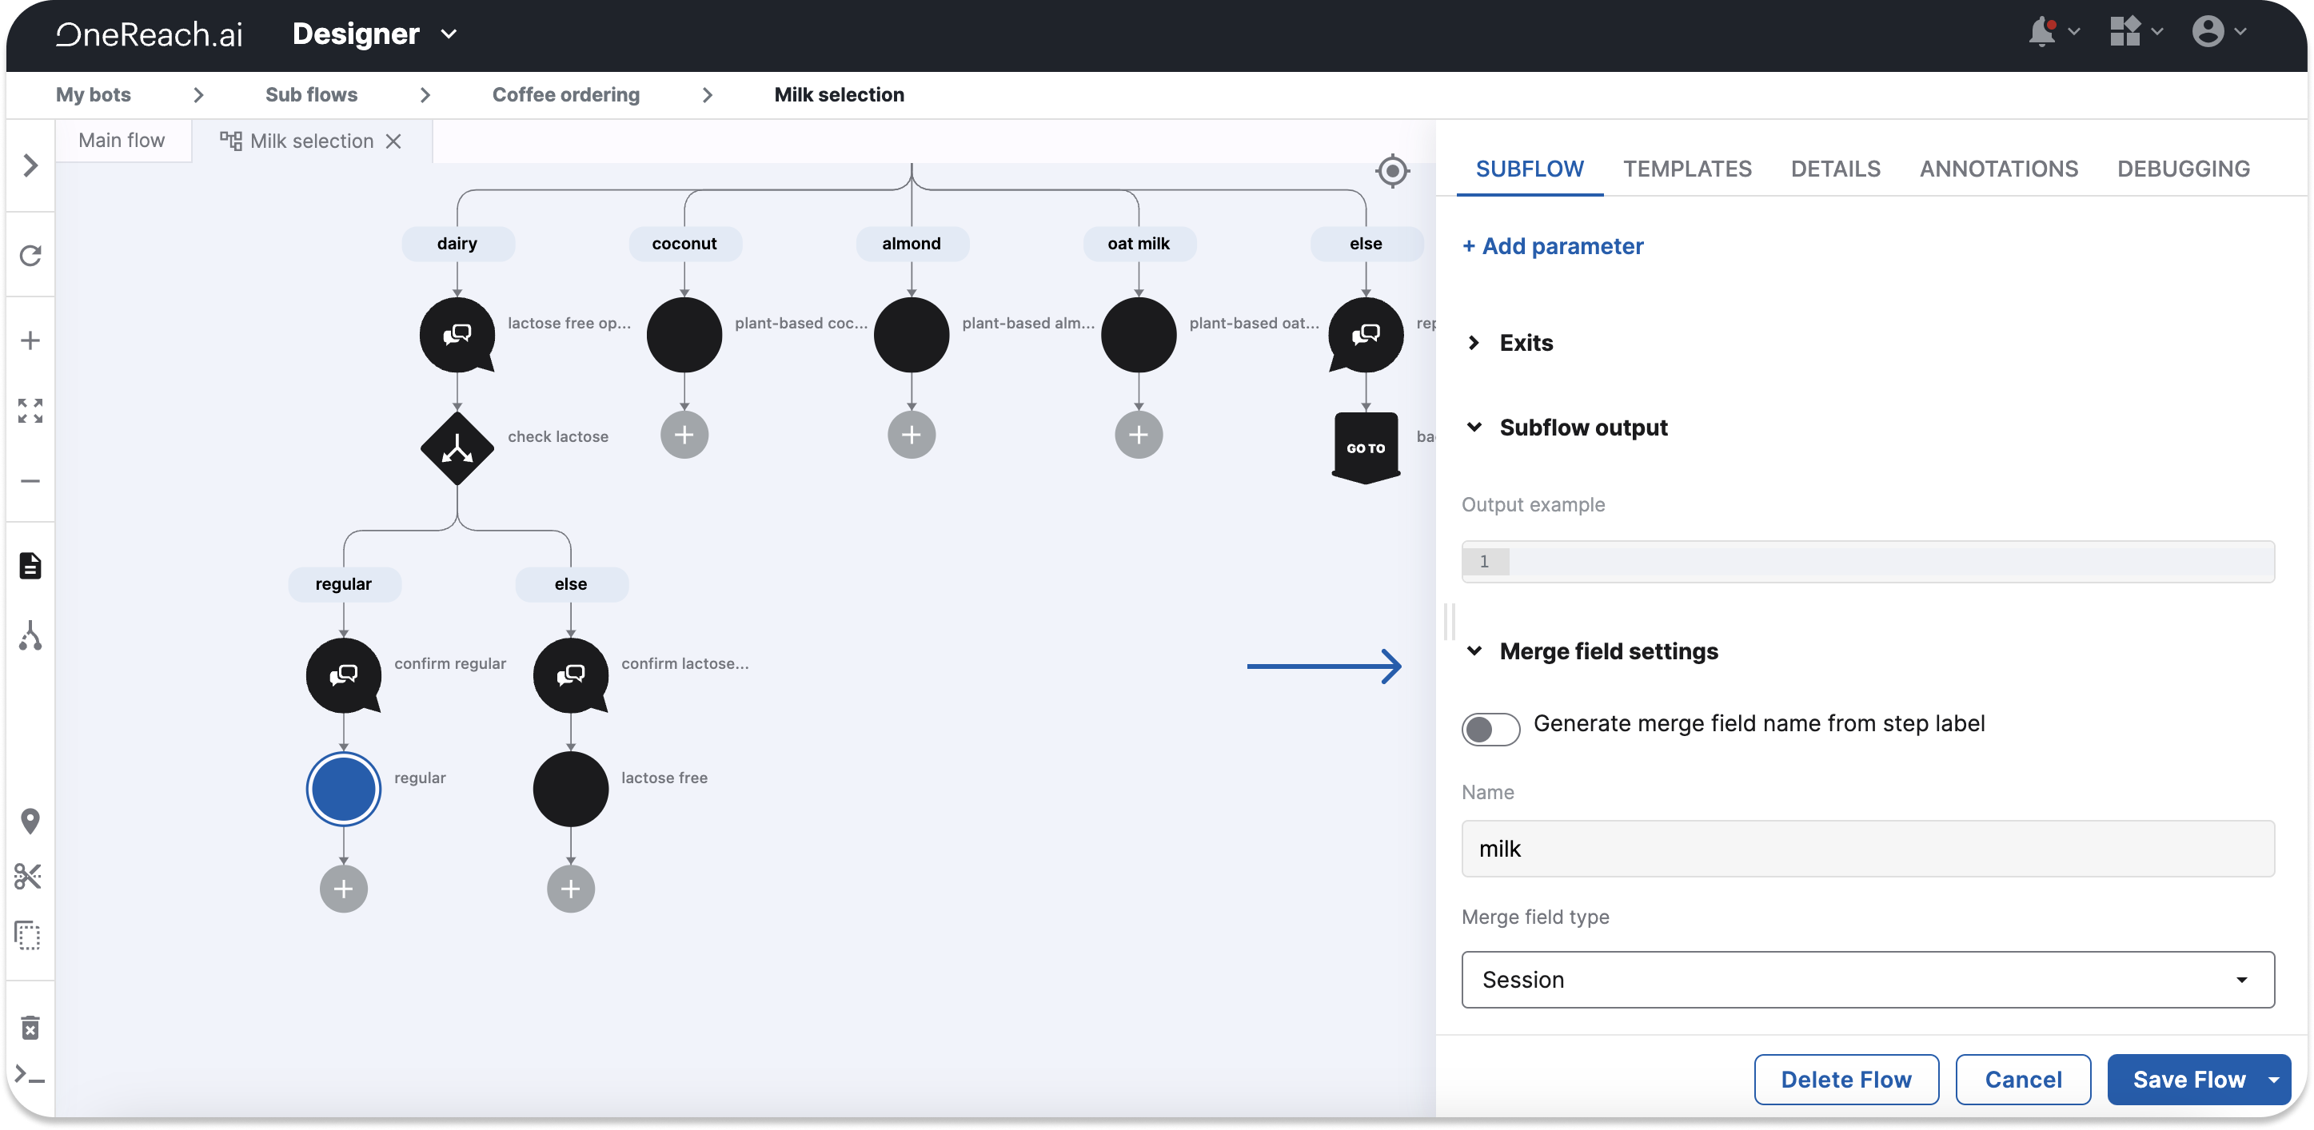Click the recenter canvas target icon

point(1391,170)
